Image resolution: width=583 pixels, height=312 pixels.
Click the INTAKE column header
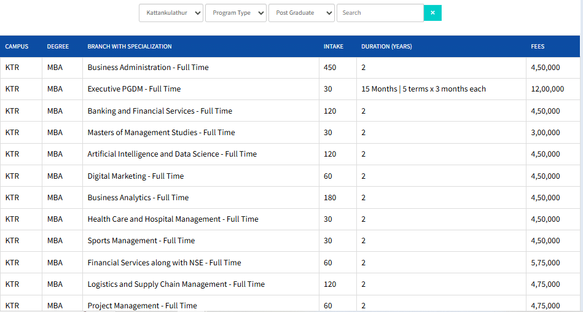[x=334, y=47]
